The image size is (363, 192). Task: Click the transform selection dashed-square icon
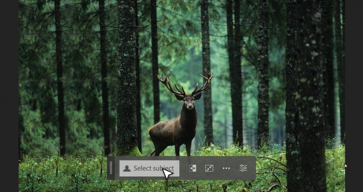209,168
